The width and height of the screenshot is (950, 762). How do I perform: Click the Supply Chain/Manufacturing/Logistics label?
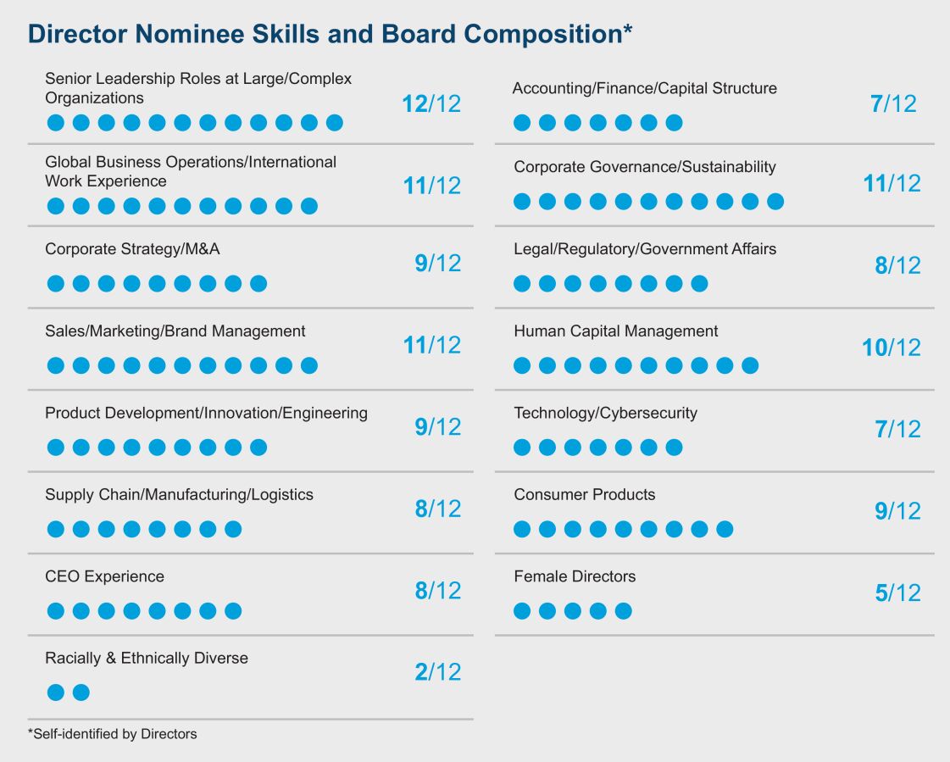coord(179,495)
